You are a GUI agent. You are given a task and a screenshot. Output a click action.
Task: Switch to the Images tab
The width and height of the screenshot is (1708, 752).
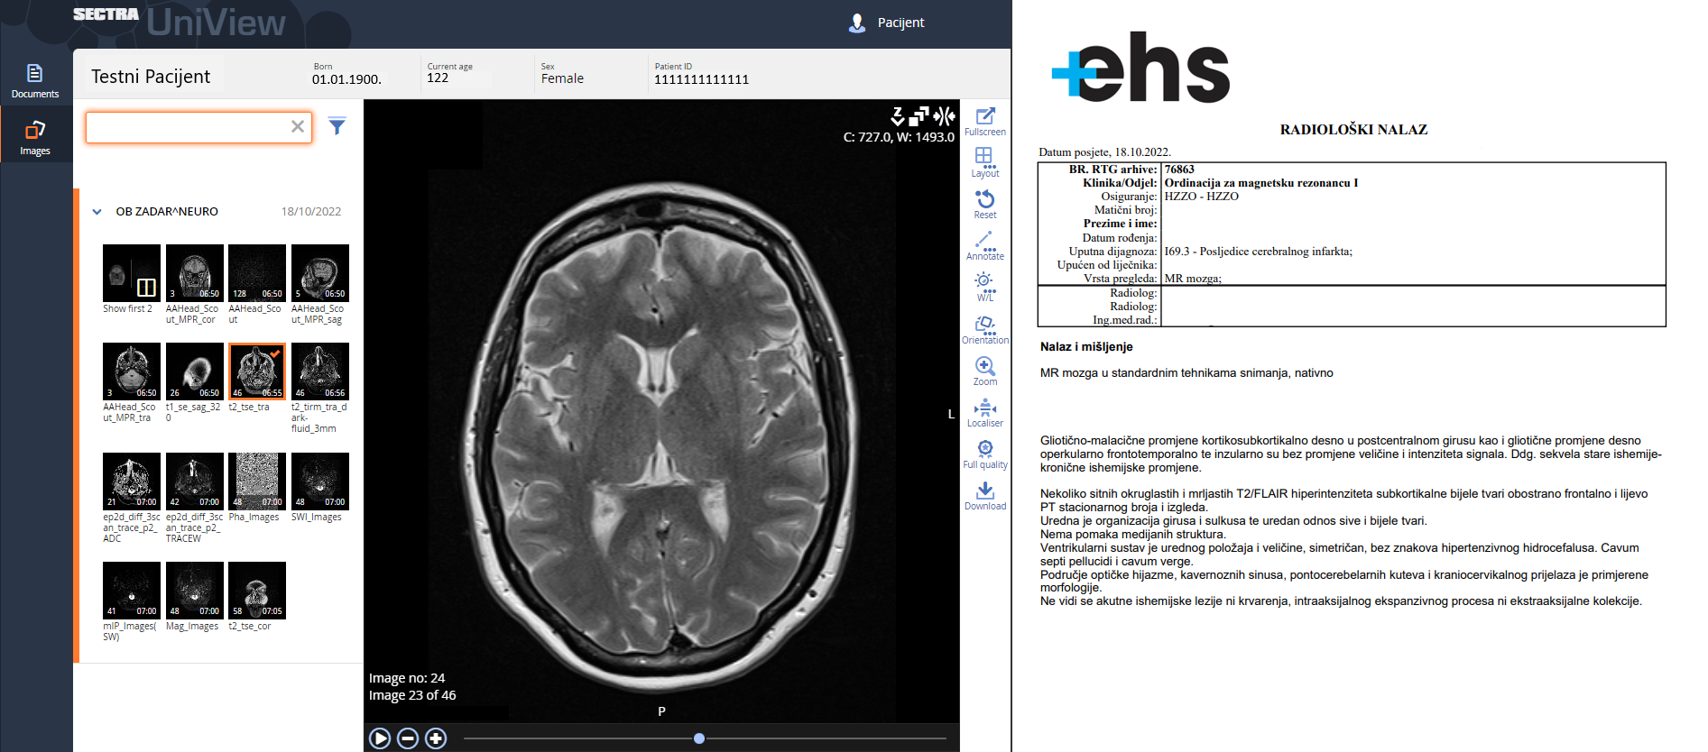[x=35, y=136]
